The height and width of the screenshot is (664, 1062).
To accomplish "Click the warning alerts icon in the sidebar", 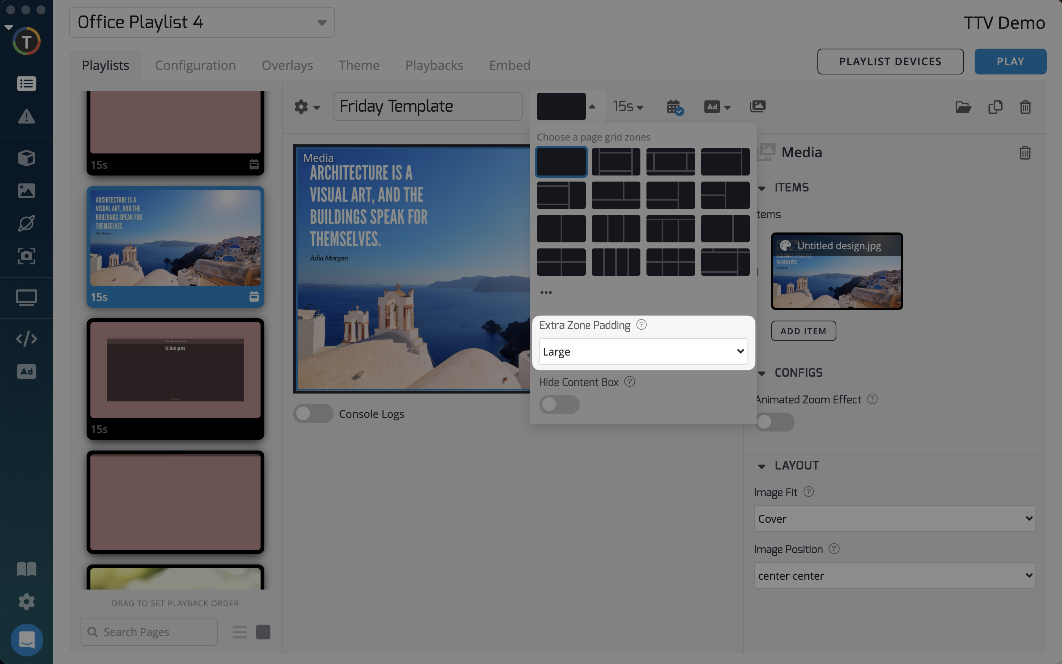I will [x=26, y=117].
